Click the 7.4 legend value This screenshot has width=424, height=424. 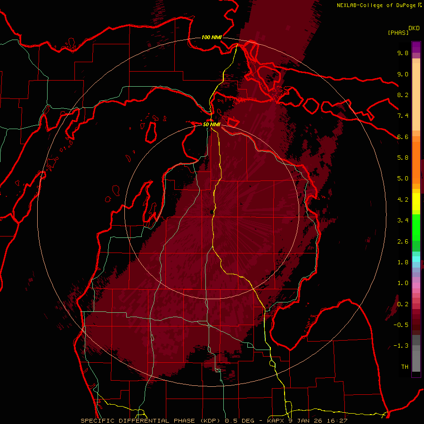coord(403,116)
